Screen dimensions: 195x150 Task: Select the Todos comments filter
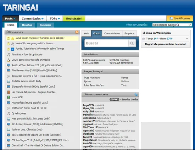click(114, 100)
